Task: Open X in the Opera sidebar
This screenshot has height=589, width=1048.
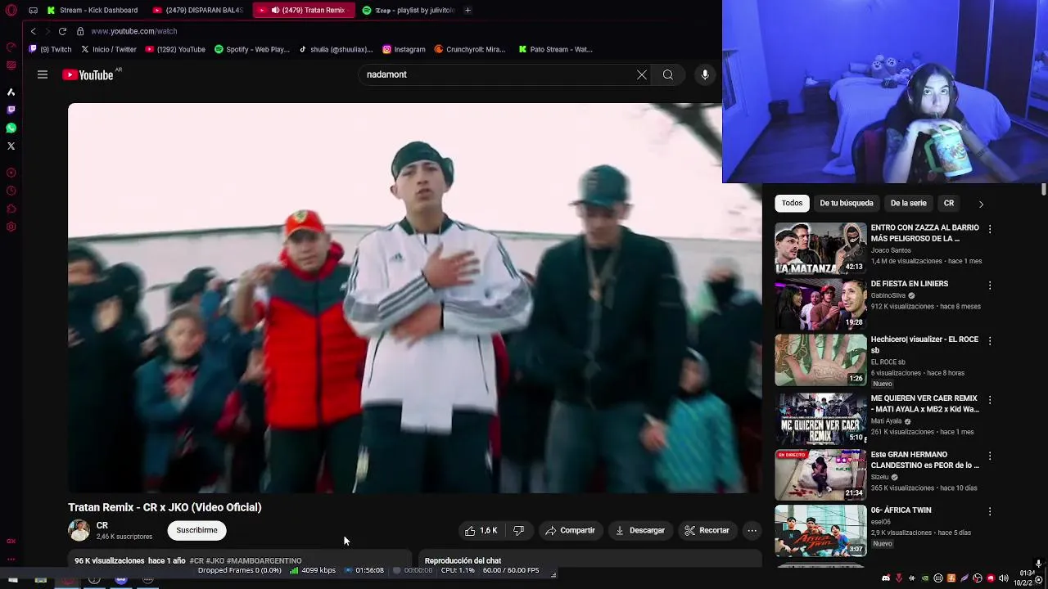Action: point(11,146)
